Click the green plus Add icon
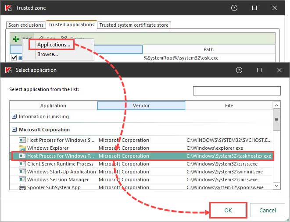Image resolution: width=290 pixels, height=222 pixels. (x=16, y=39)
